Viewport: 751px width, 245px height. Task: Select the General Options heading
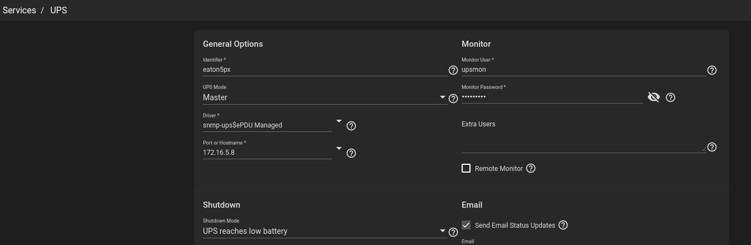pyautogui.click(x=233, y=44)
